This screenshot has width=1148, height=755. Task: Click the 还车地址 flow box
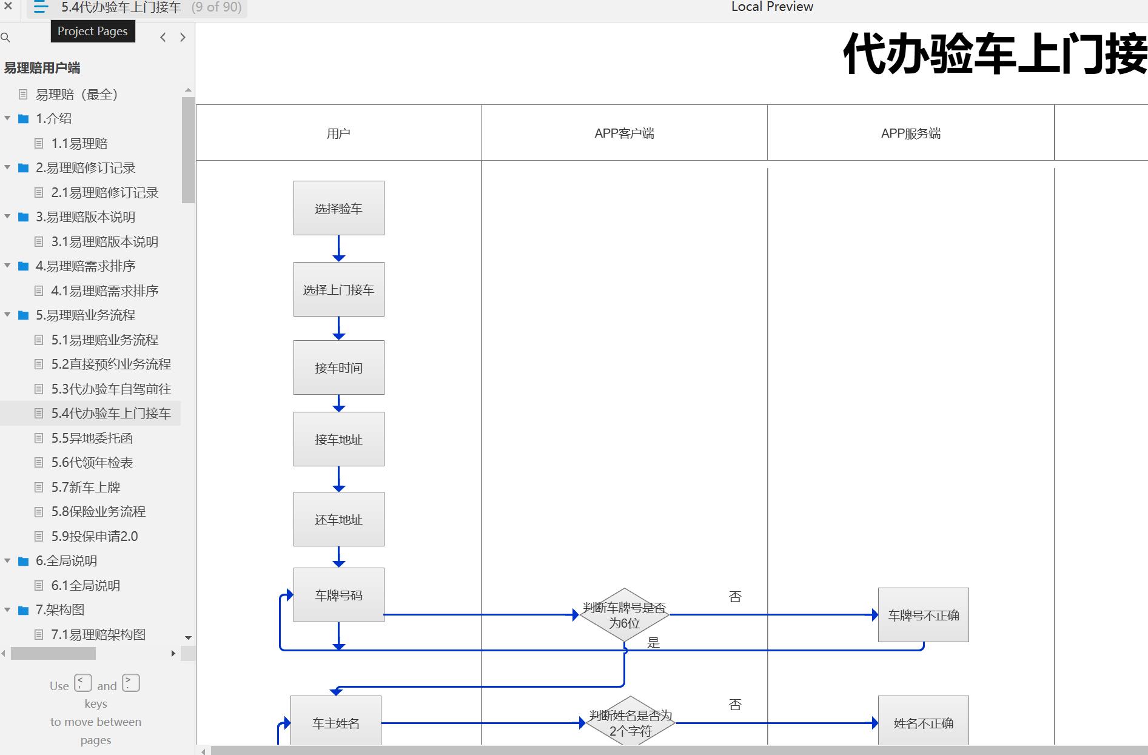pyautogui.click(x=338, y=519)
